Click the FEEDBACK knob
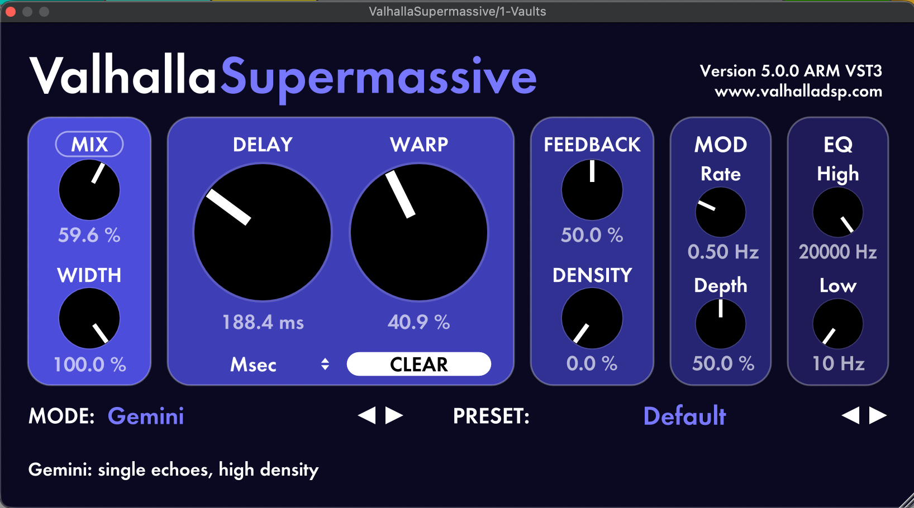Image resolution: width=914 pixels, height=508 pixels. click(592, 190)
